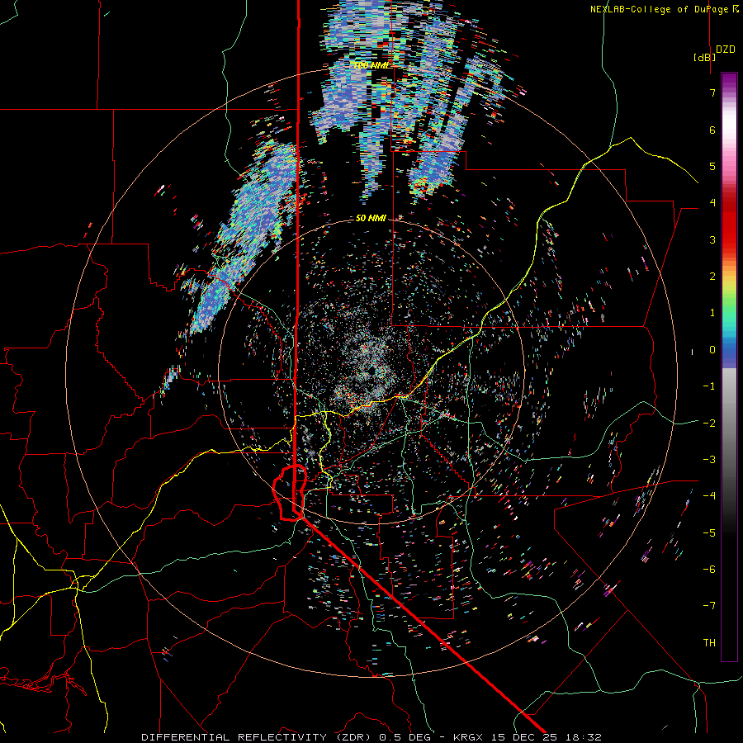Screen dimensions: 743x743
Task: Click the -1 value on color legend
Action: point(709,386)
